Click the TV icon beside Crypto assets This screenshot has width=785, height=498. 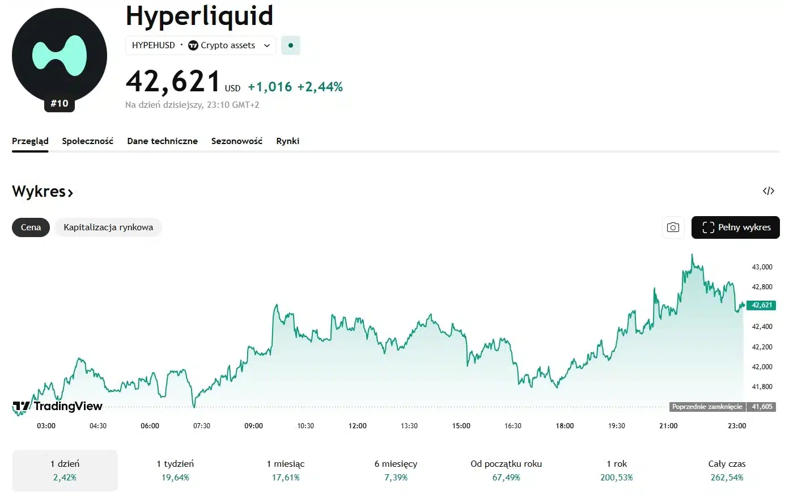pyautogui.click(x=193, y=45)
